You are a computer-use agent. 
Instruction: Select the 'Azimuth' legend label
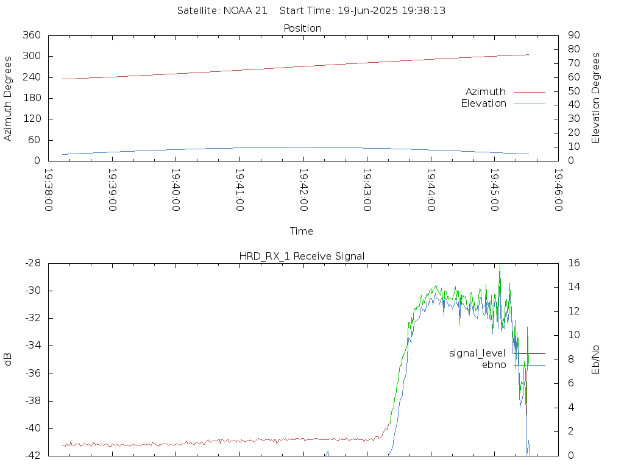(486, 92)
